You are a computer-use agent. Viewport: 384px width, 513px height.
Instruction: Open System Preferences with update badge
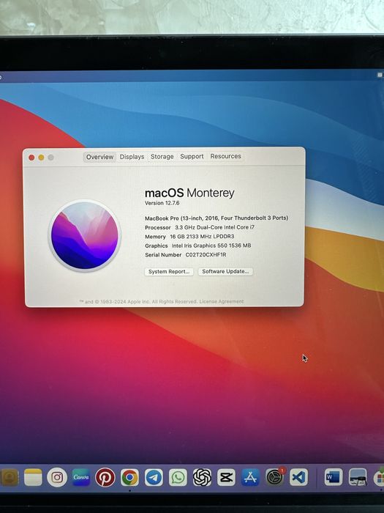click(275, 477)
